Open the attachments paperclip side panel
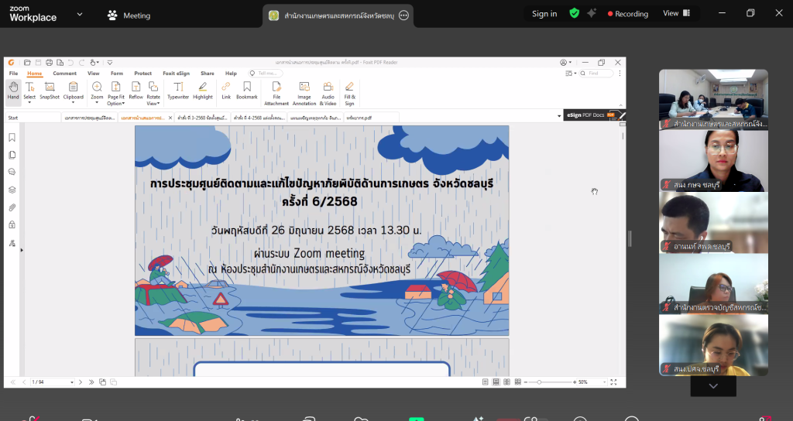 (x=12, y=207)
